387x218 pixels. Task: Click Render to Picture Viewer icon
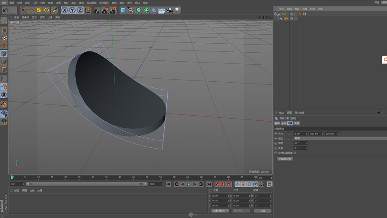(x=105, y=10)
